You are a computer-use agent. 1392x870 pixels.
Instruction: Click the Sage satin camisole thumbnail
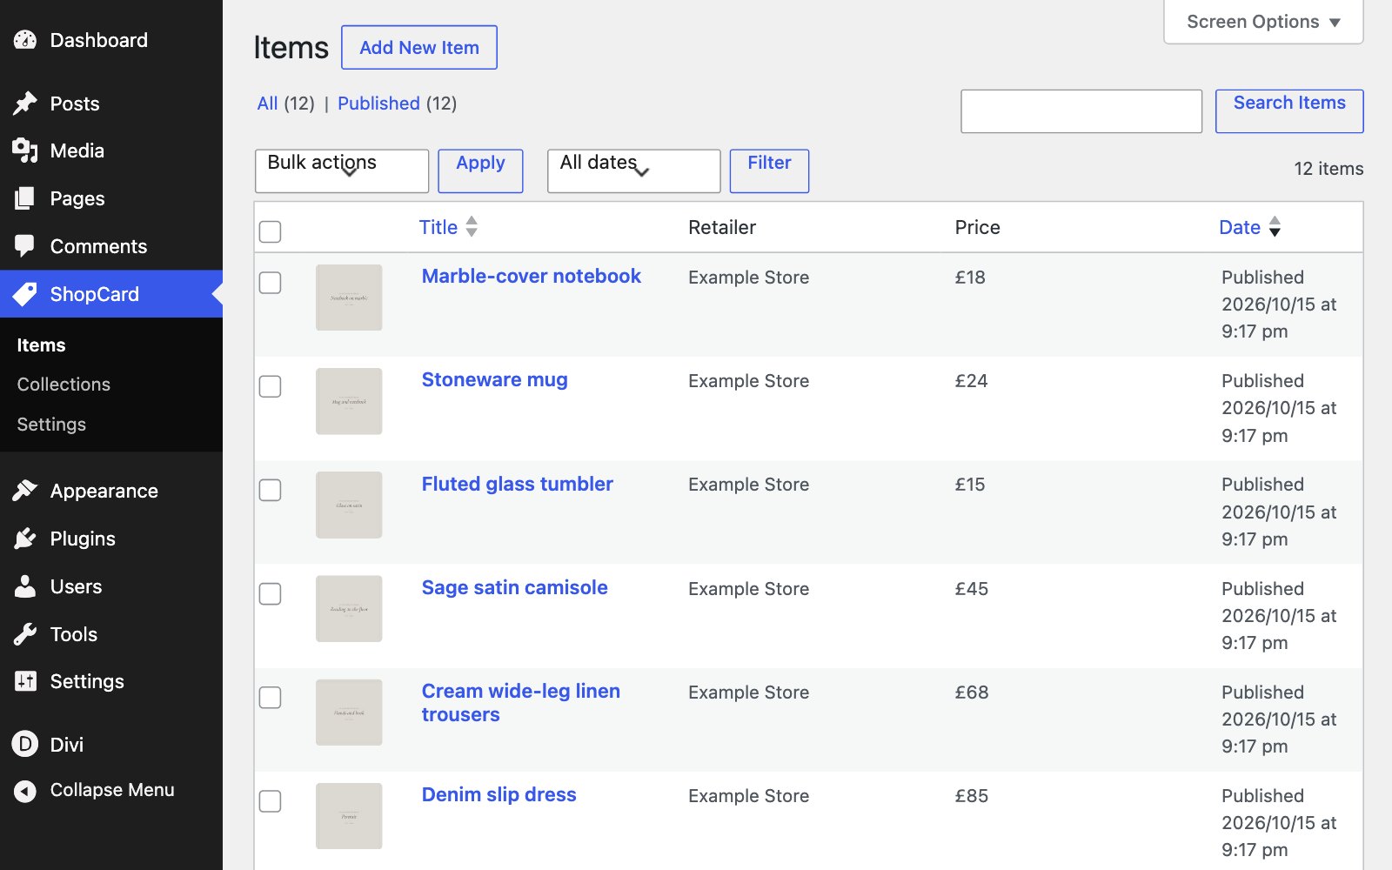point(349,609)
